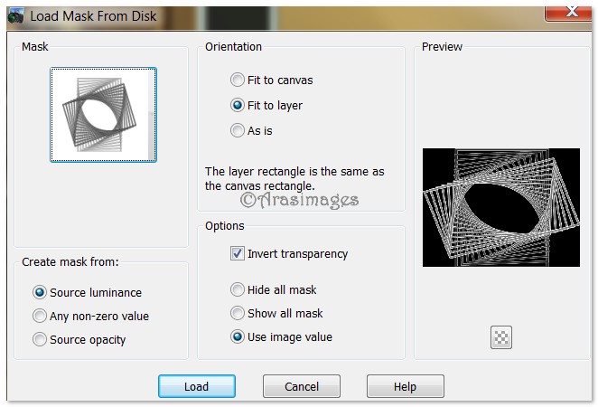Open the Mask thumbnail dropdown arrow

click(153, 115)
